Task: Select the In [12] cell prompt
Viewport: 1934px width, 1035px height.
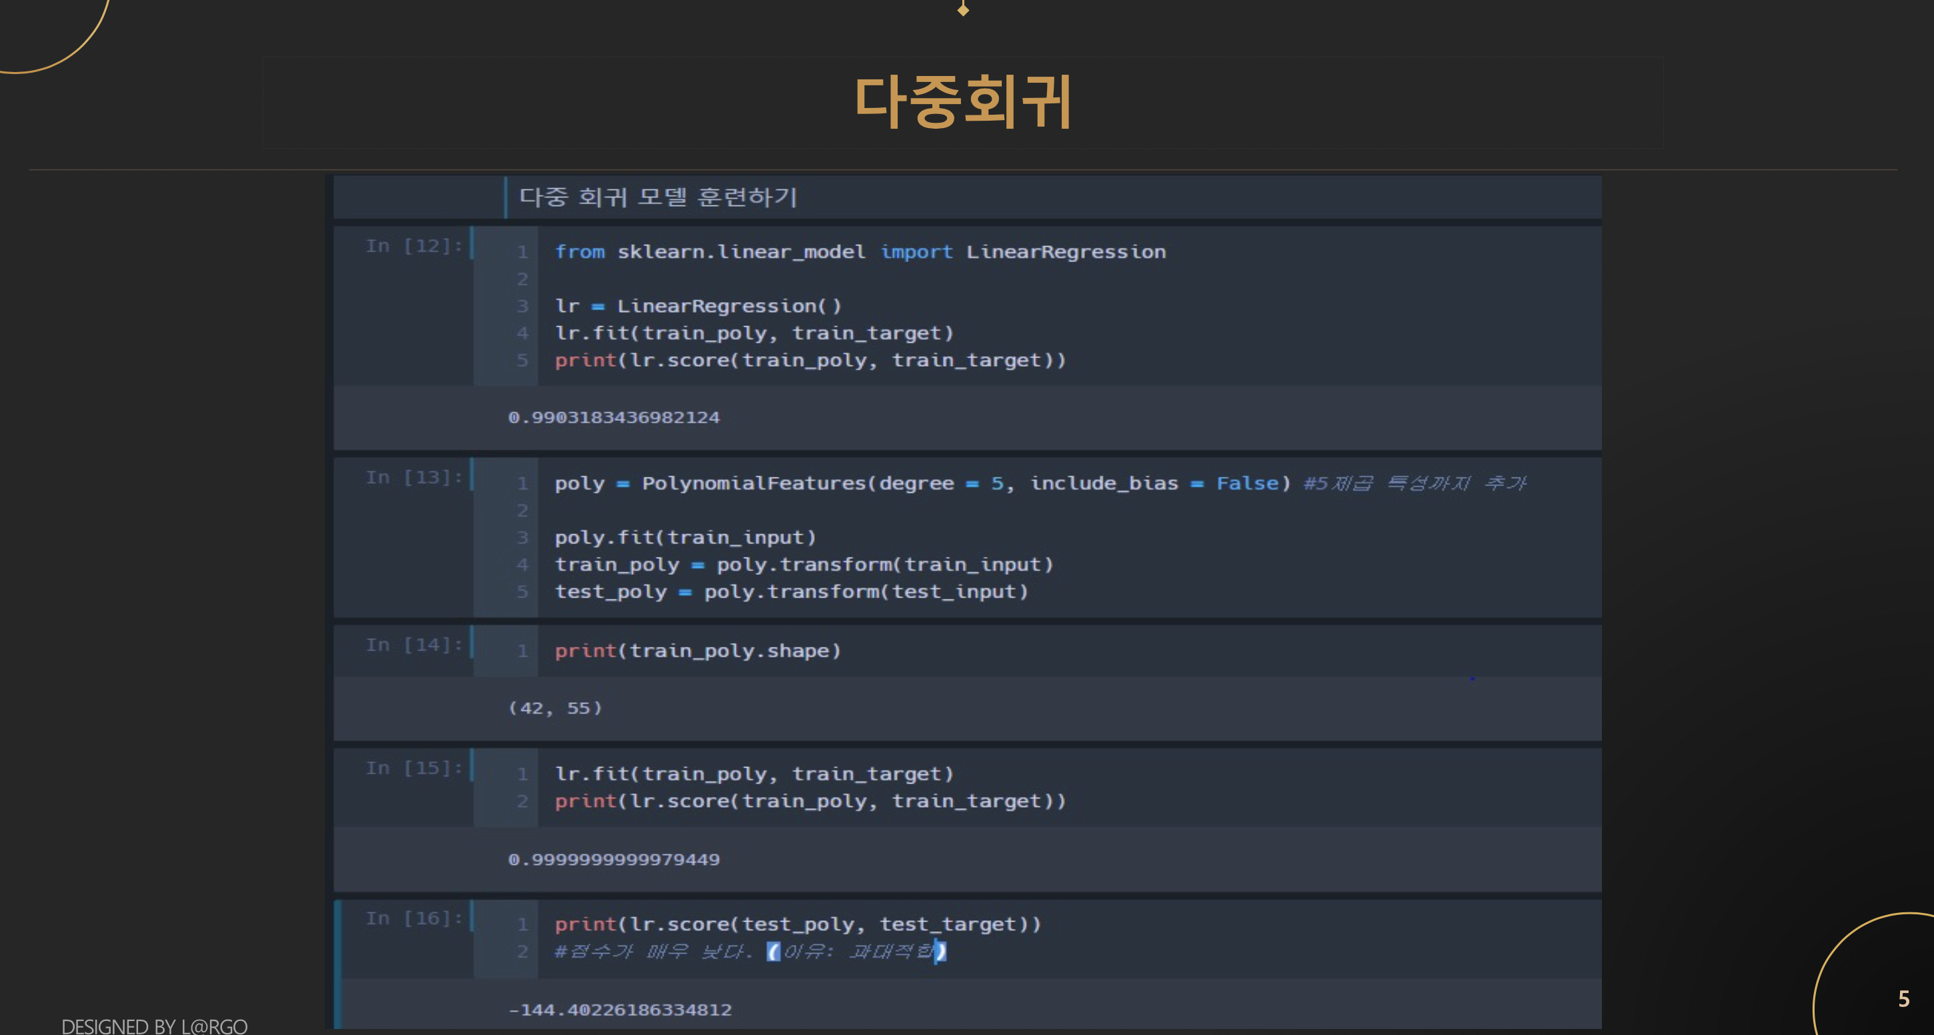Action: pos(413,245)
